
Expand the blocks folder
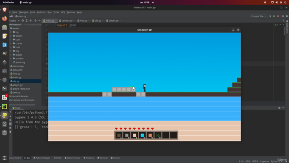pyautogui.click(x=11, y=36)
